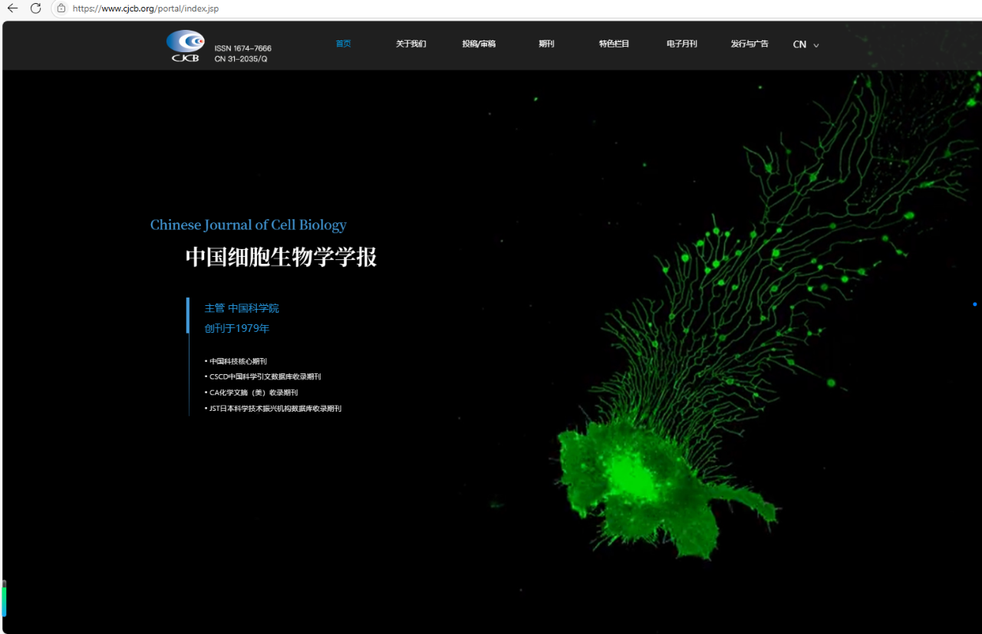Select the 特色栏目 menu item
Viewport: 982px width, 634px height.
pyautogui.click(x=614, y=44)
